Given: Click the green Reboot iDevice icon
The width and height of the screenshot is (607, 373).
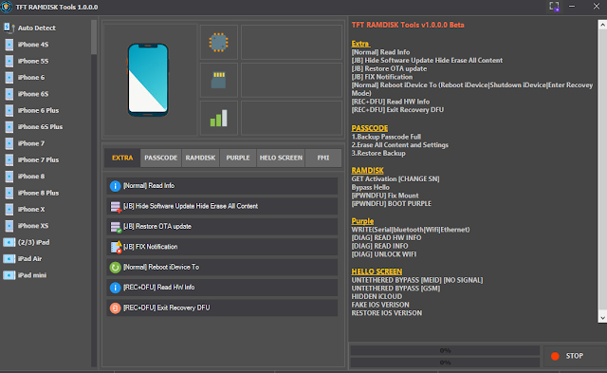Looking at the screenshot, I should 115,268.
